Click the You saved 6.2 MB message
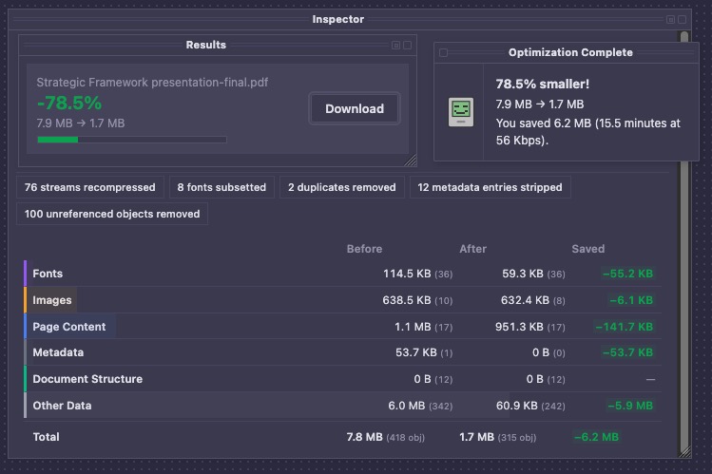712x474 pixels. point(588,131)
